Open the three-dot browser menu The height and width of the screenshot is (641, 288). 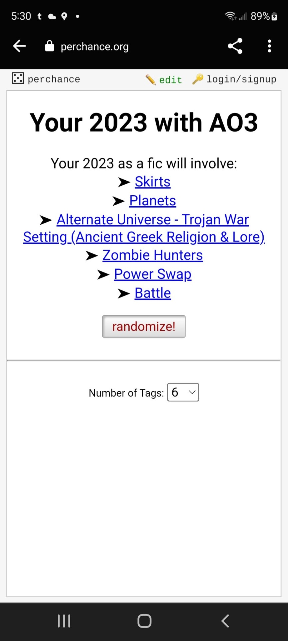tap(269, 46)
